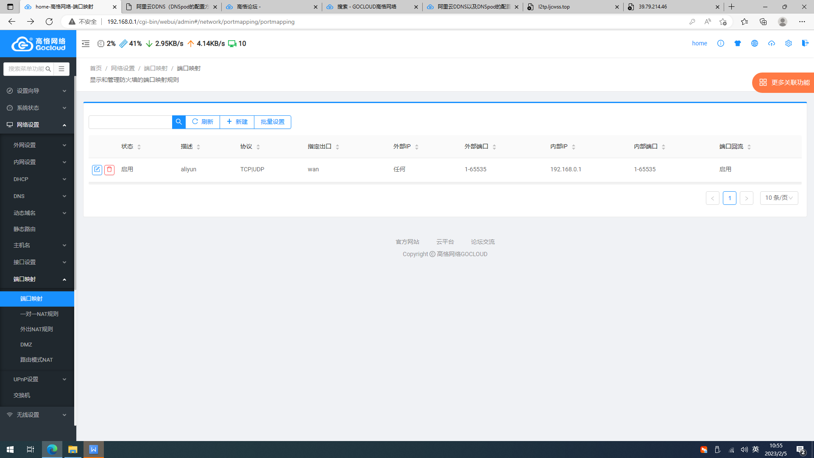The width and height of the screenshot is (814, 458).
Task: Open notification center in system tray
Action: click(x=801, y=450)
